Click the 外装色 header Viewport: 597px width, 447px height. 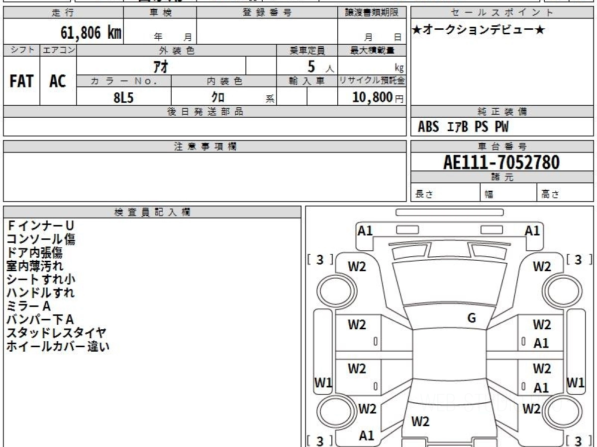(x=177, y=50)
